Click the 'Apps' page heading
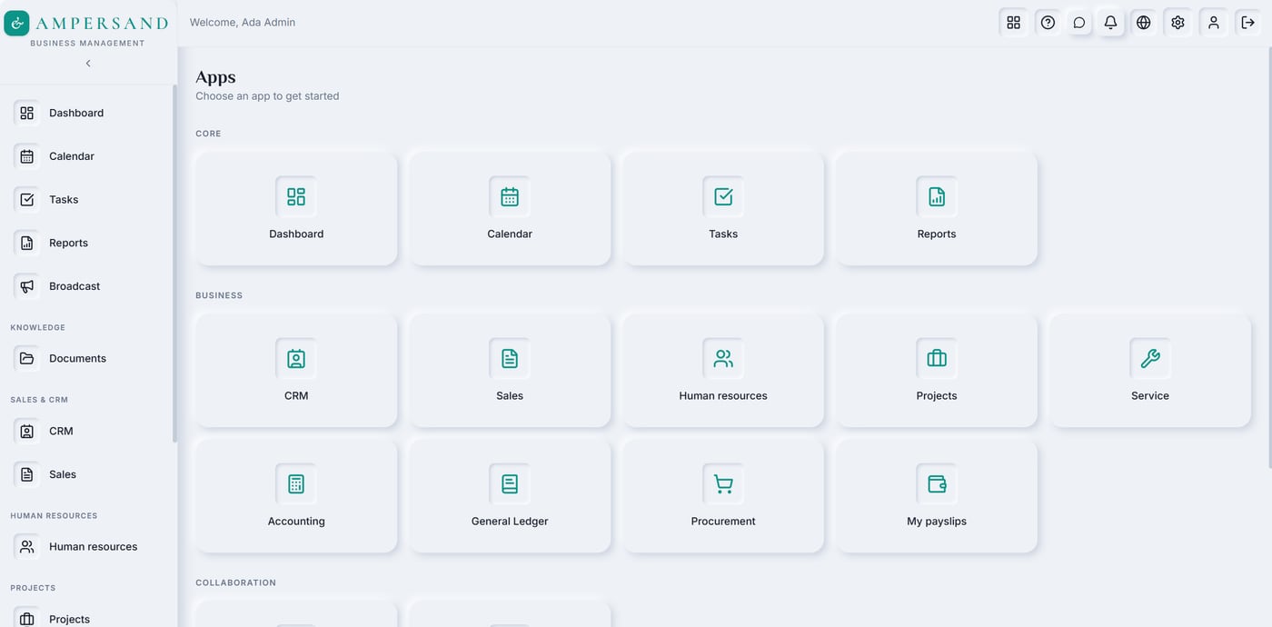Viewport: 1272px width, 627px height. (215, 77)
